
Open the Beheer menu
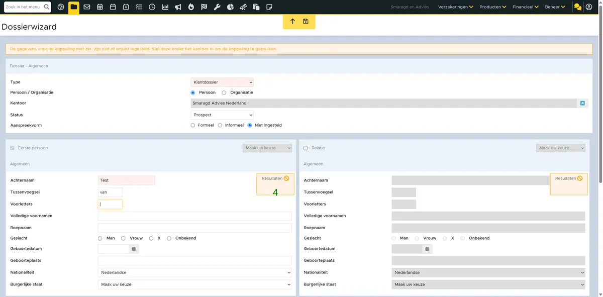point(555,7)
